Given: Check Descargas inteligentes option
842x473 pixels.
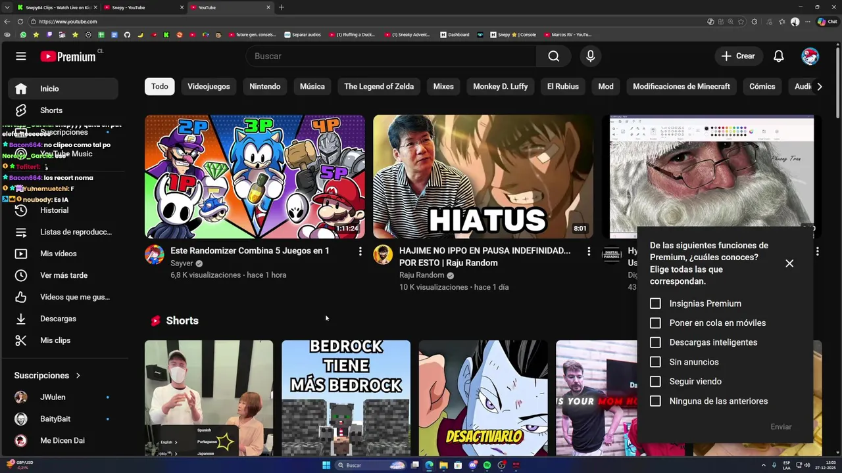Looking at the screenshot, I should pyautogui.click(x=655, y=342).
